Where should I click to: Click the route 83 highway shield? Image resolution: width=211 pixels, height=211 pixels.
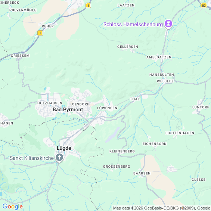(x=204, y=6)
